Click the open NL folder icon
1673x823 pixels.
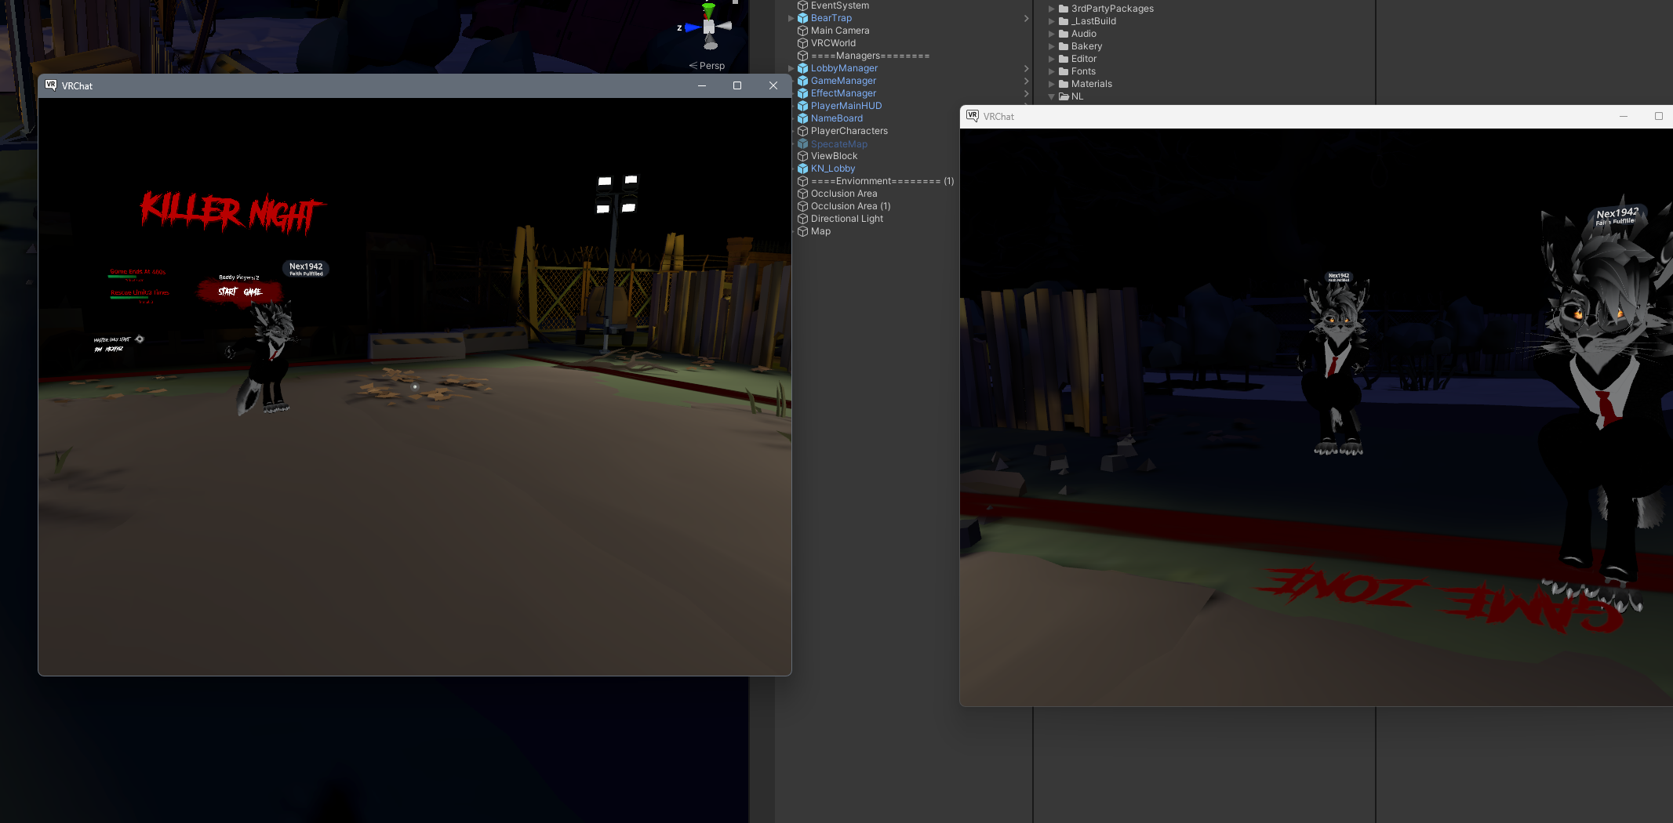pyautogui.click(x=1064, y=96)
